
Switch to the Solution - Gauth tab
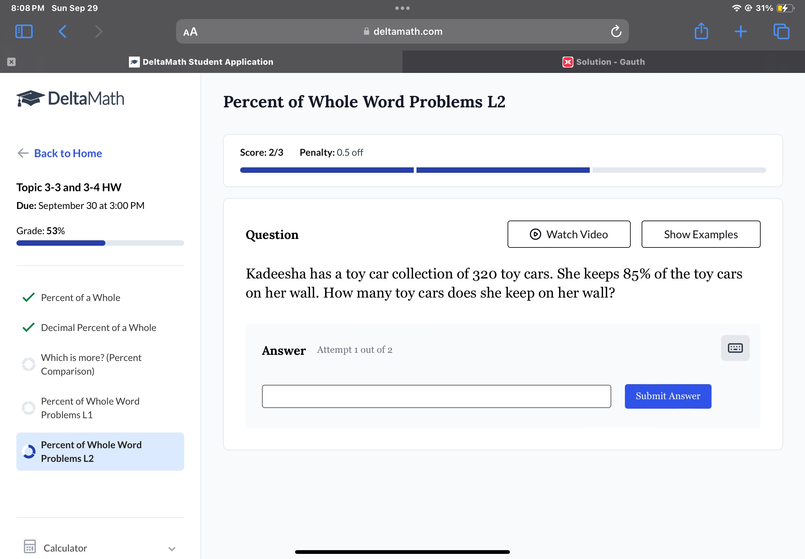(x=603, y=62)
